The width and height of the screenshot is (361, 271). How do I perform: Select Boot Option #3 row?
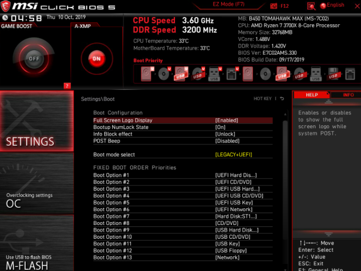click(183, 189)
